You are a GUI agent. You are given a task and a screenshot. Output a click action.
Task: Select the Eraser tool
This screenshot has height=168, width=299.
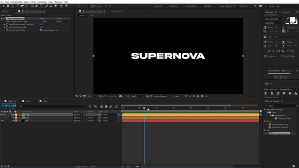pos(56,6)
